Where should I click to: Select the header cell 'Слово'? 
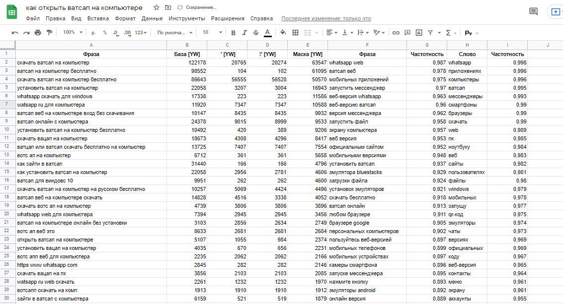point(467,54)
